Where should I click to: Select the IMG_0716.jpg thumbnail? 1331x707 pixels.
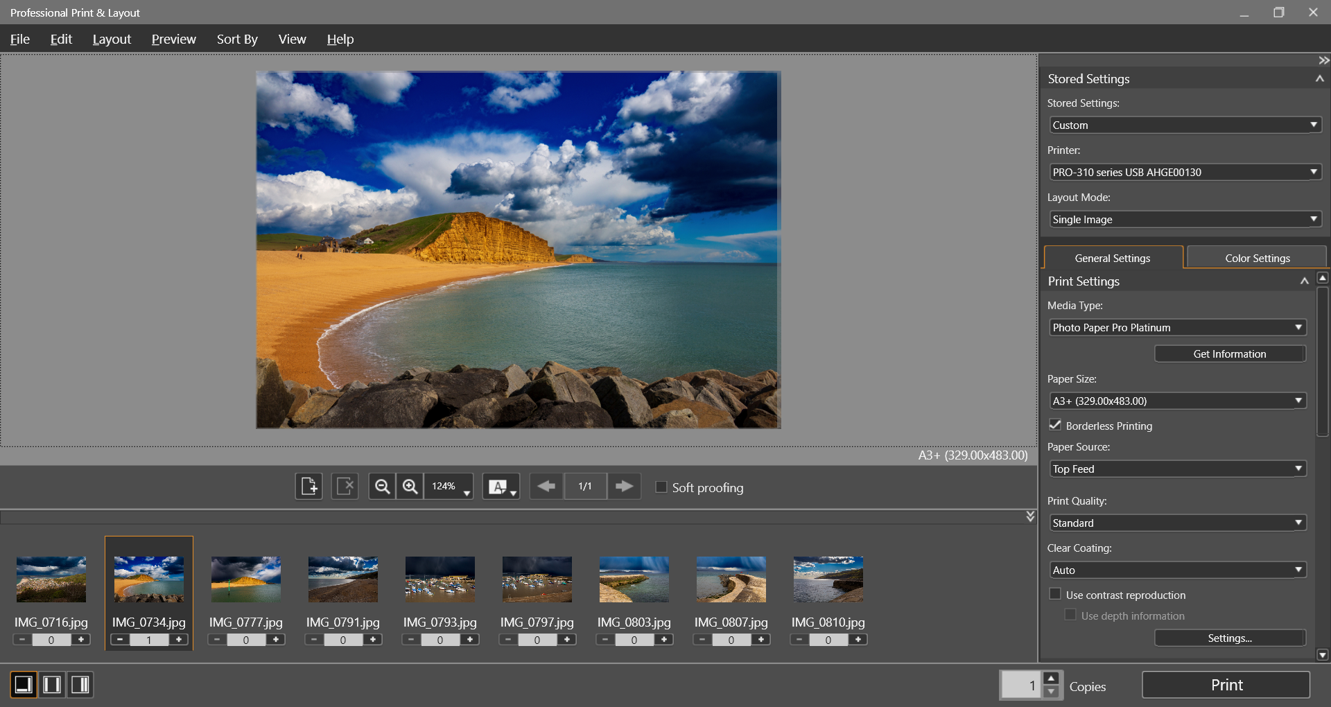pyautogui.click(x=51, y=579)
